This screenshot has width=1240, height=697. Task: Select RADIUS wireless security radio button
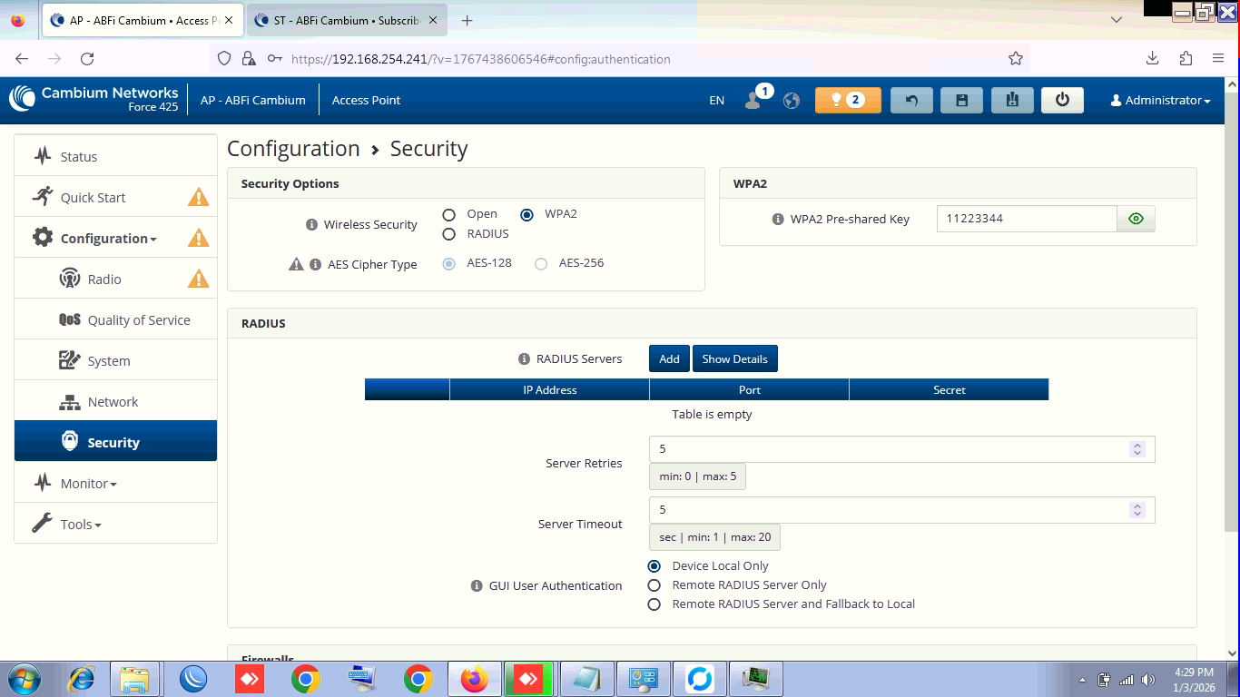pos(448,234)
